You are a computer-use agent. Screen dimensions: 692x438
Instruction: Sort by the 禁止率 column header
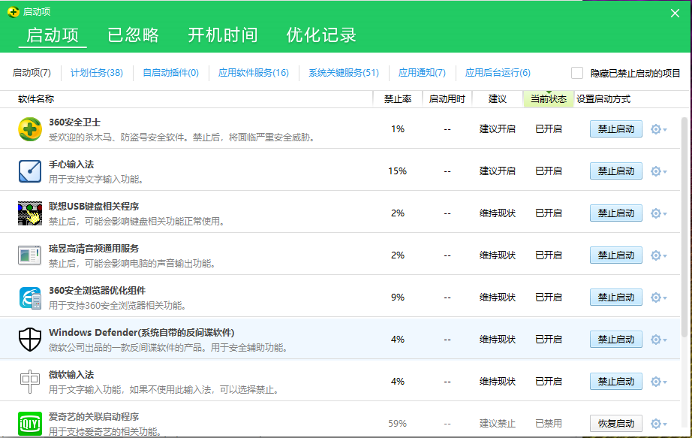[x=398, y=99]
